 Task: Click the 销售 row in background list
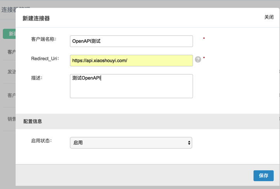tap(12, 119)
